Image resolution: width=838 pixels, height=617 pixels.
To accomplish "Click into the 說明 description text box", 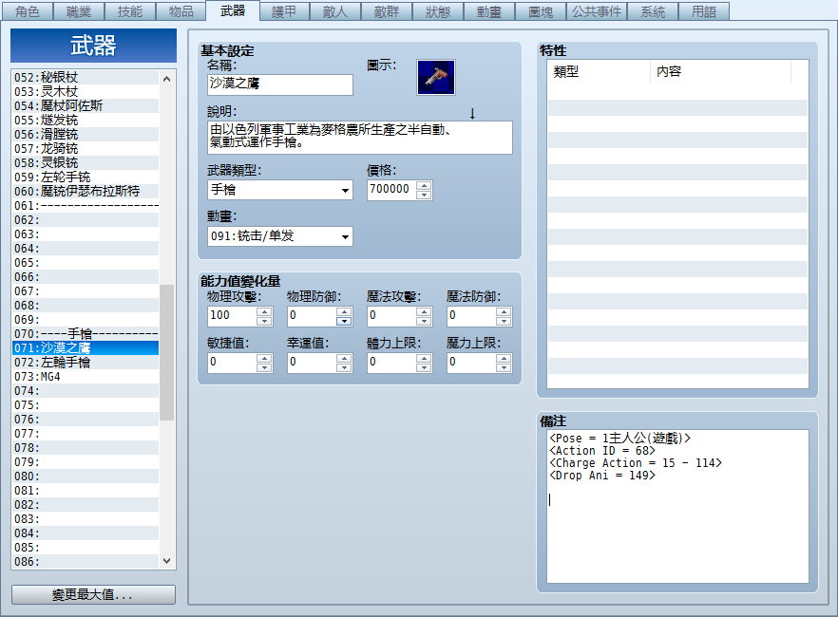I will point(360,138).
